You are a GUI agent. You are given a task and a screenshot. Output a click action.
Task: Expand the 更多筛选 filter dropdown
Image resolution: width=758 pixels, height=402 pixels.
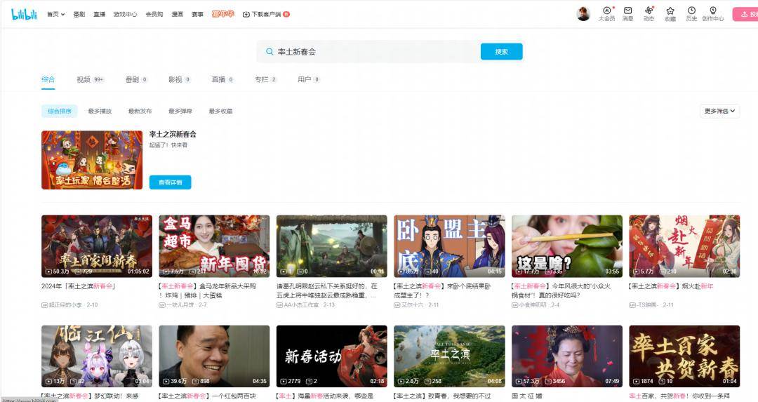[720, 111]
